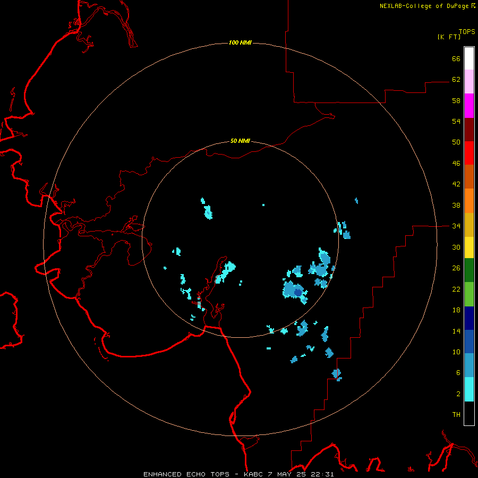
Task: Click the legend value 66
Action: click(x=456, y=58)
